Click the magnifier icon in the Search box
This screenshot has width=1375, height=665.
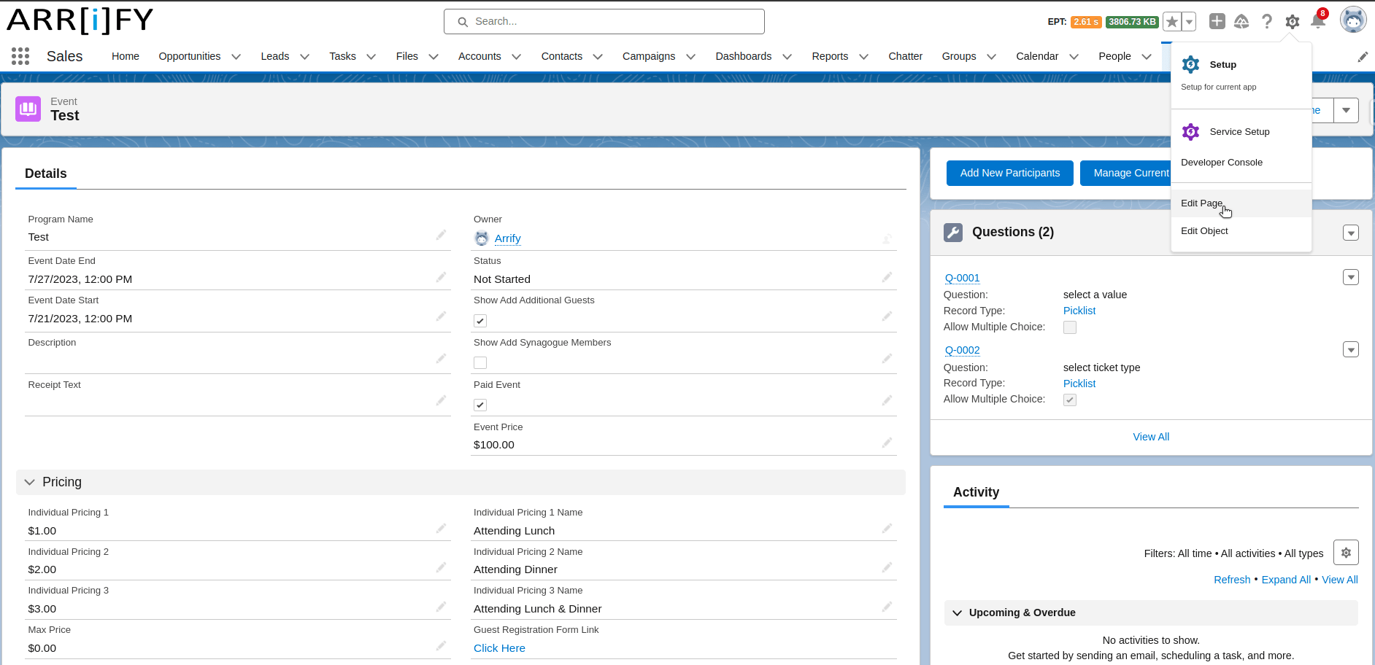462,21
